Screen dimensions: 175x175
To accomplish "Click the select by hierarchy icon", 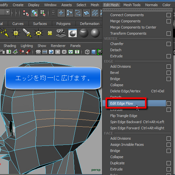I will (26, 13).
